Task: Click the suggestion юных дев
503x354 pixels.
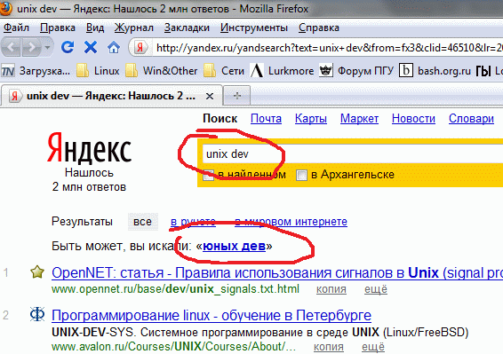Action: pyautogui.click(x=235, y=246)
